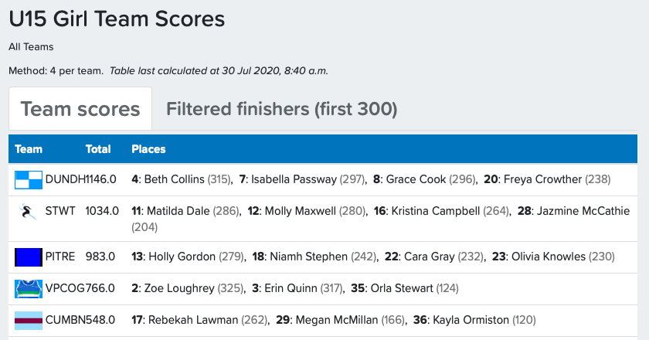The image size is (649, 340).
Task: Click the Total column header
Action: 98,149
